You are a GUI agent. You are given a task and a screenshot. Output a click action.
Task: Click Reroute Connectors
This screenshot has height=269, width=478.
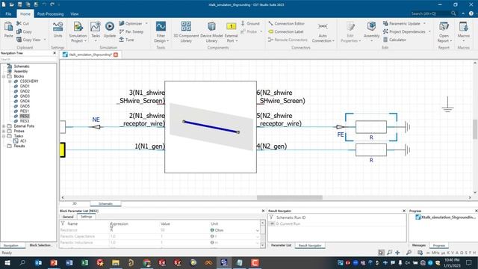click(x=288, y=40)
